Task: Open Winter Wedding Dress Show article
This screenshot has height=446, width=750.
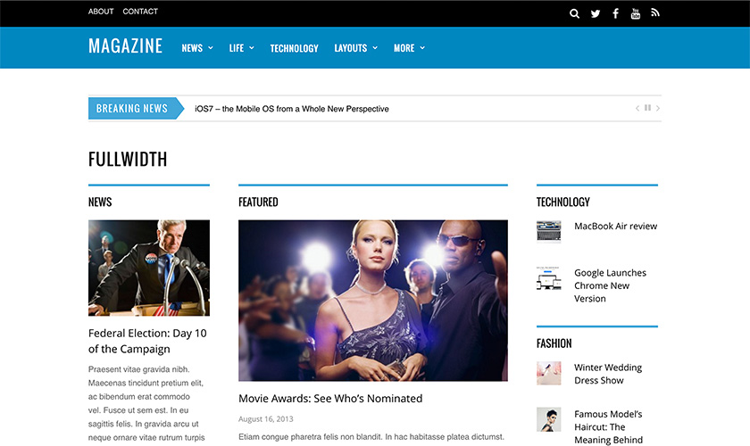Action: 608,374
